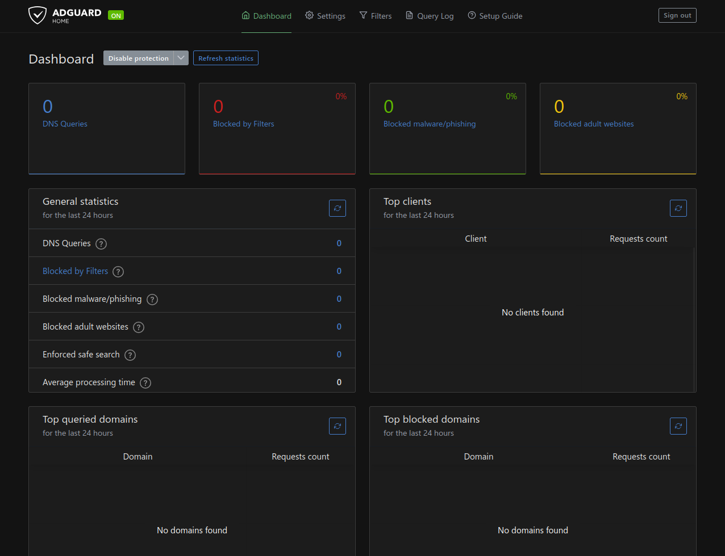Open the Settings menu

coord(325,16)
